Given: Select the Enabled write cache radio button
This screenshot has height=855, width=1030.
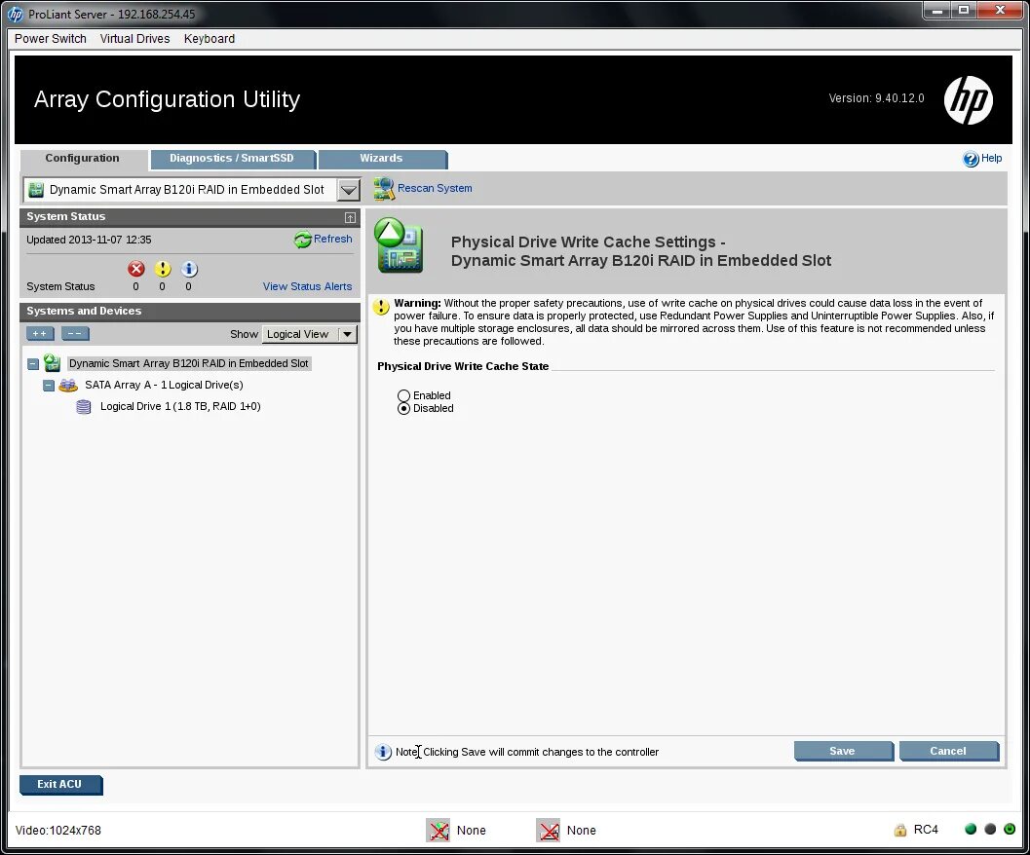Looking at the screenshot, I should [x=404, y=395].
